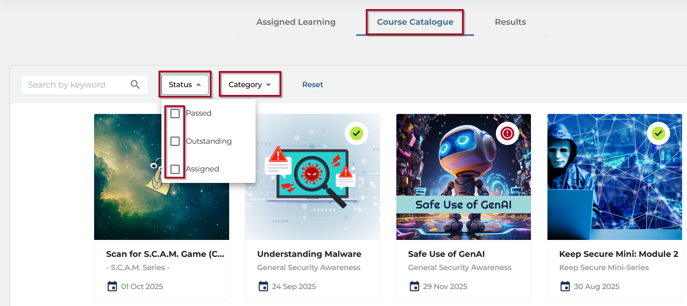
Task: Click the search magnifier icon
Action: click(135, 85)
